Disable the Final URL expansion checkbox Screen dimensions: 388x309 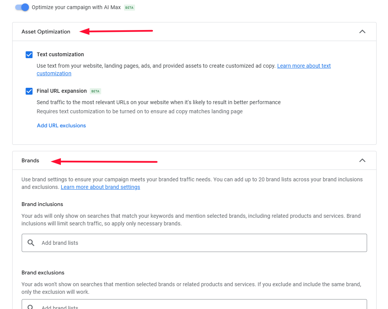(29, 91)
